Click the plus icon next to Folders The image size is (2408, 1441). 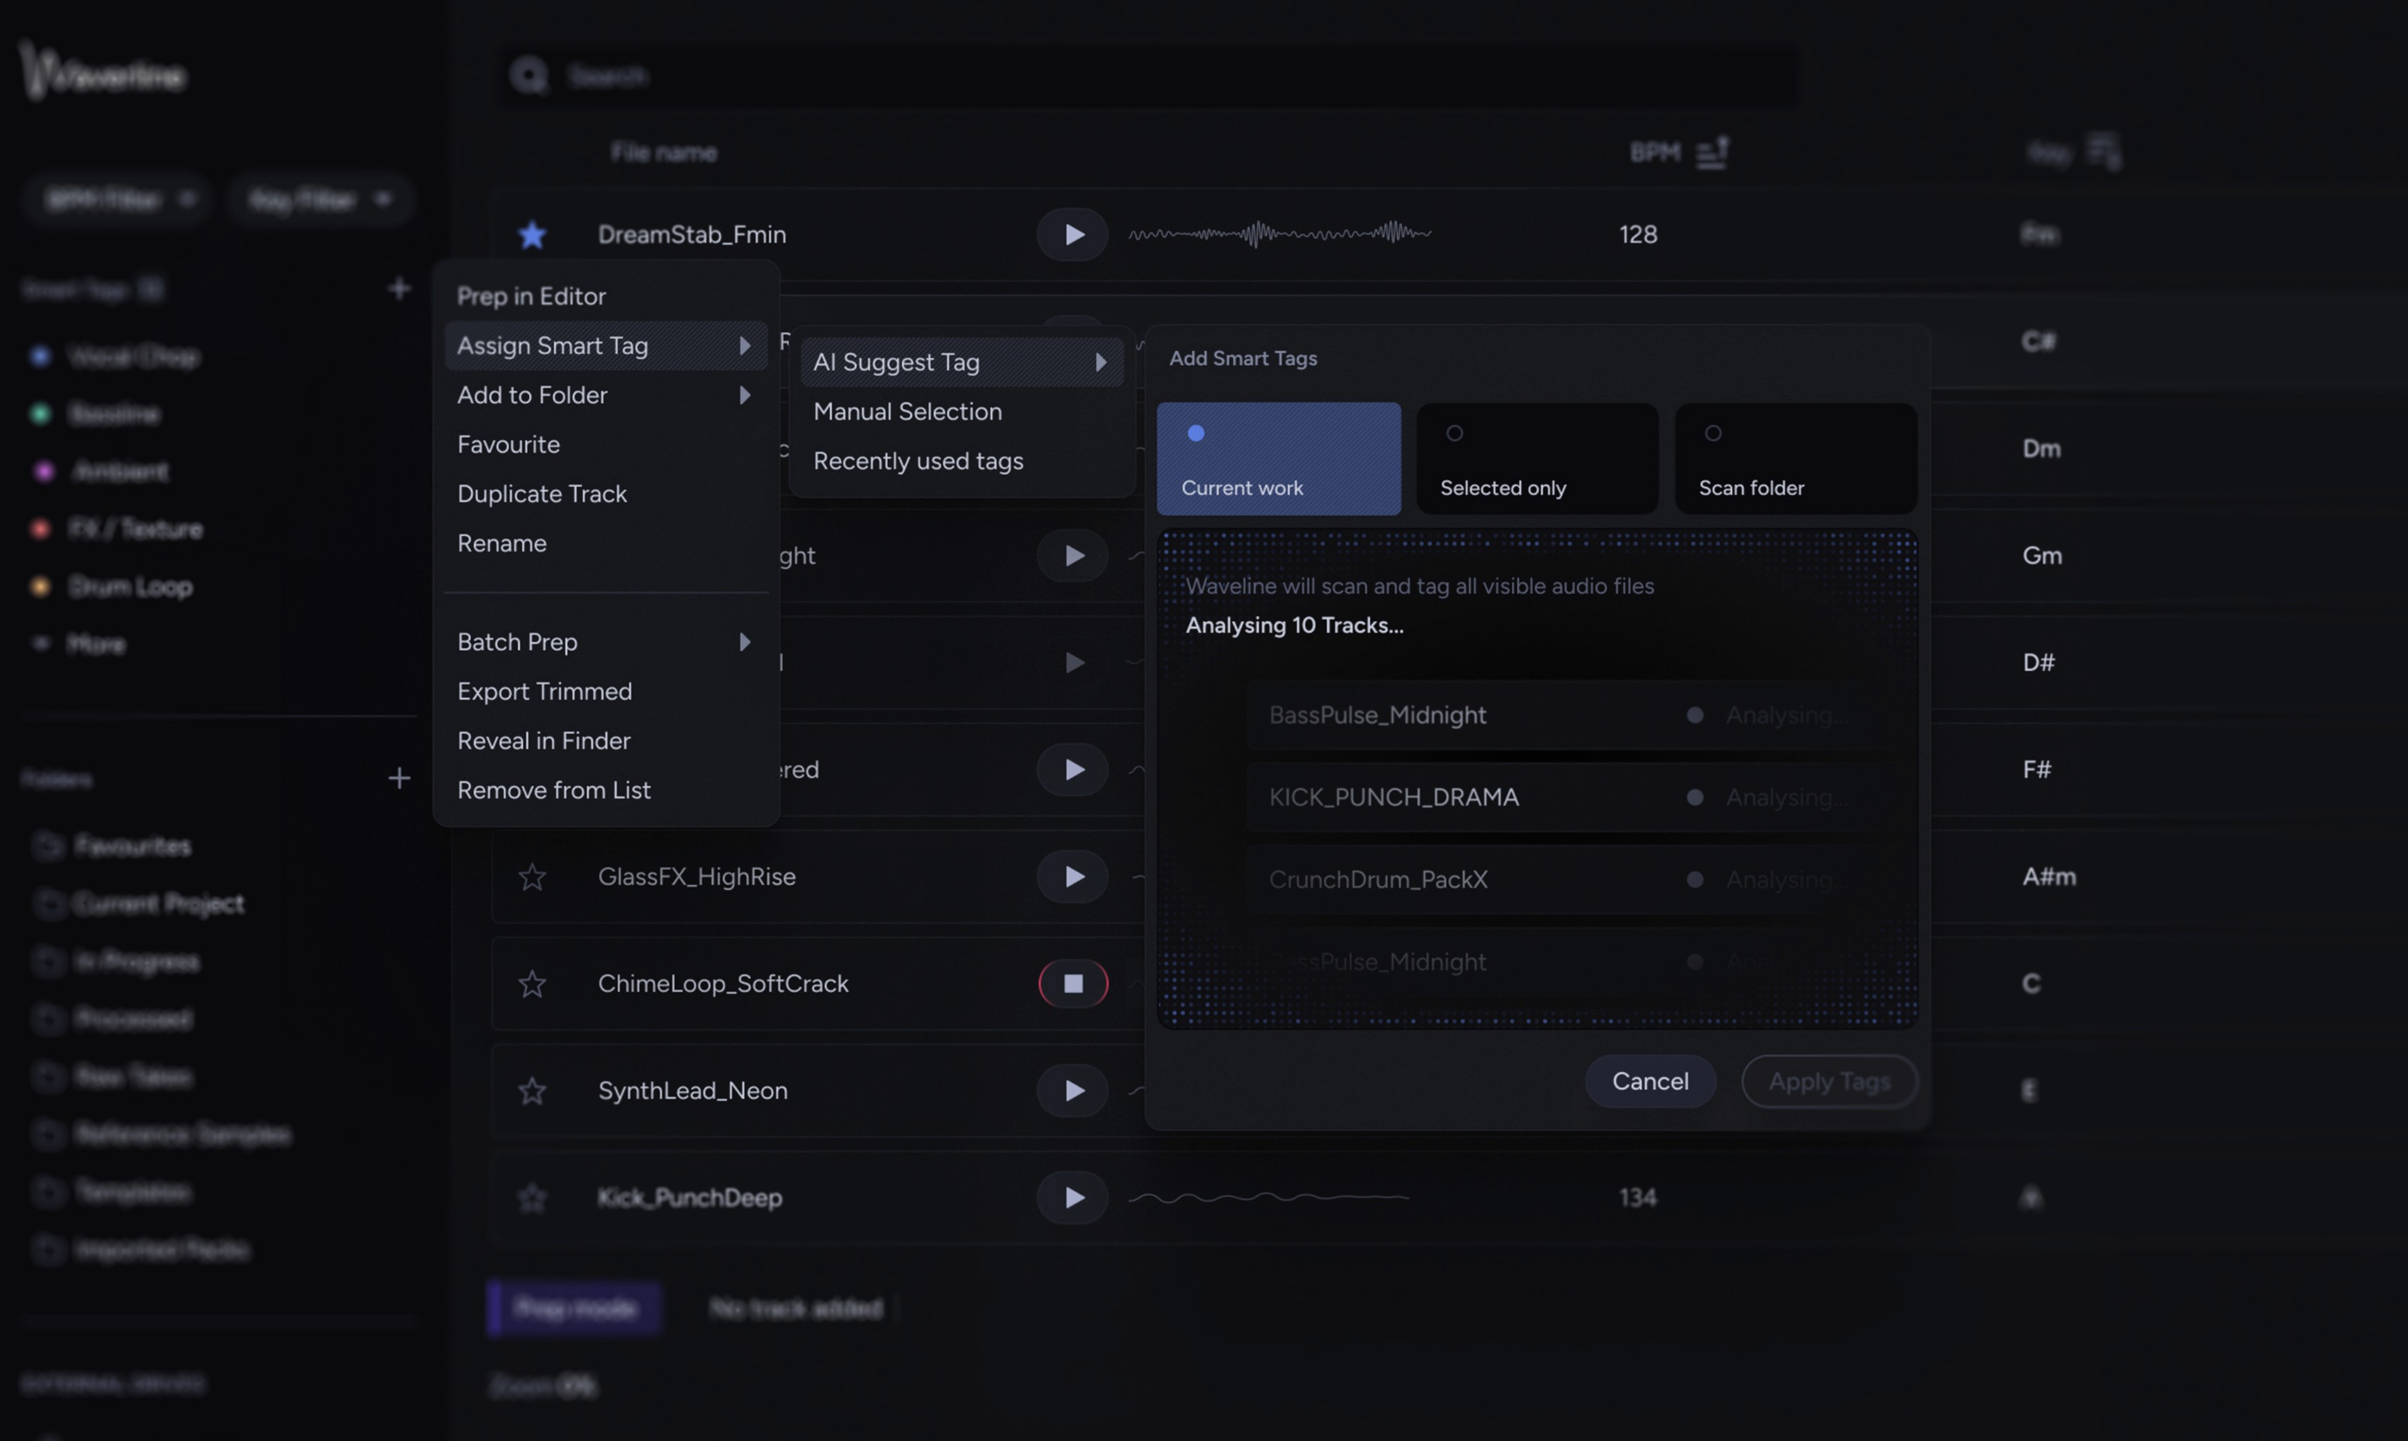click(x=400, y=777)
